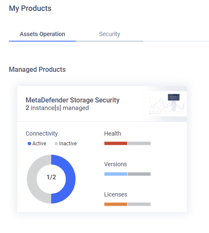Image resolution: width=209 pixels, height=233 pixels.
Task: Click the Managed Products heading
Action: pyautogui.click(x=37, y=69)
